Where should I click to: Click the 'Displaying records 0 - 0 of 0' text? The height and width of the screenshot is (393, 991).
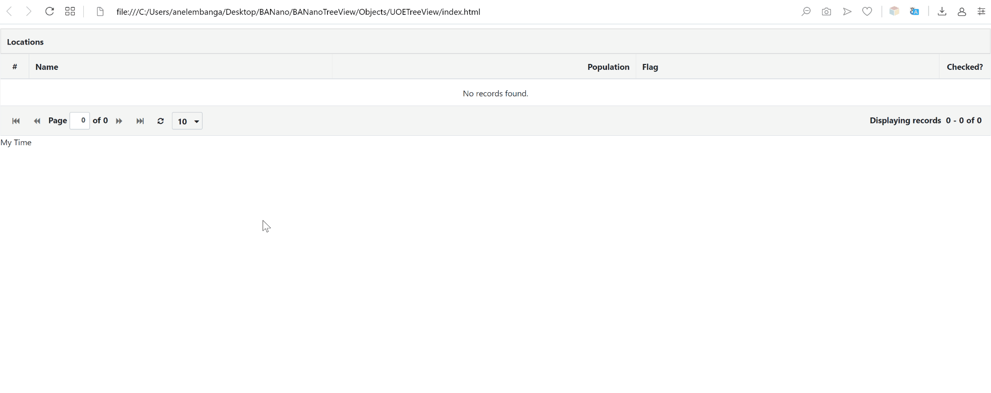(926, 120)
